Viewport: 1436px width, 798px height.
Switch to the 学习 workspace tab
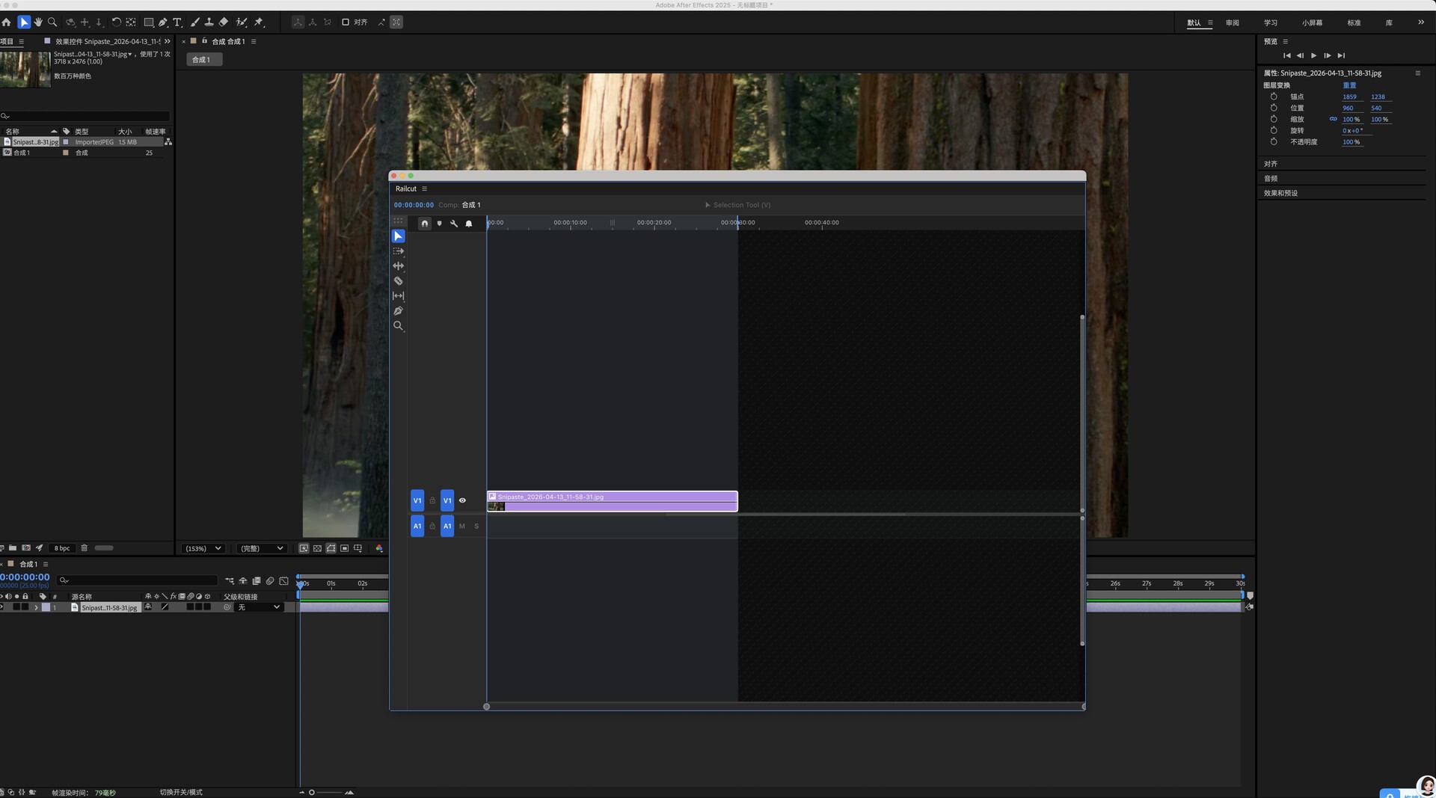click(1271, 22)
